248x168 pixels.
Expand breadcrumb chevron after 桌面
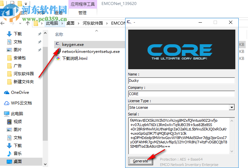coord(78,24)
